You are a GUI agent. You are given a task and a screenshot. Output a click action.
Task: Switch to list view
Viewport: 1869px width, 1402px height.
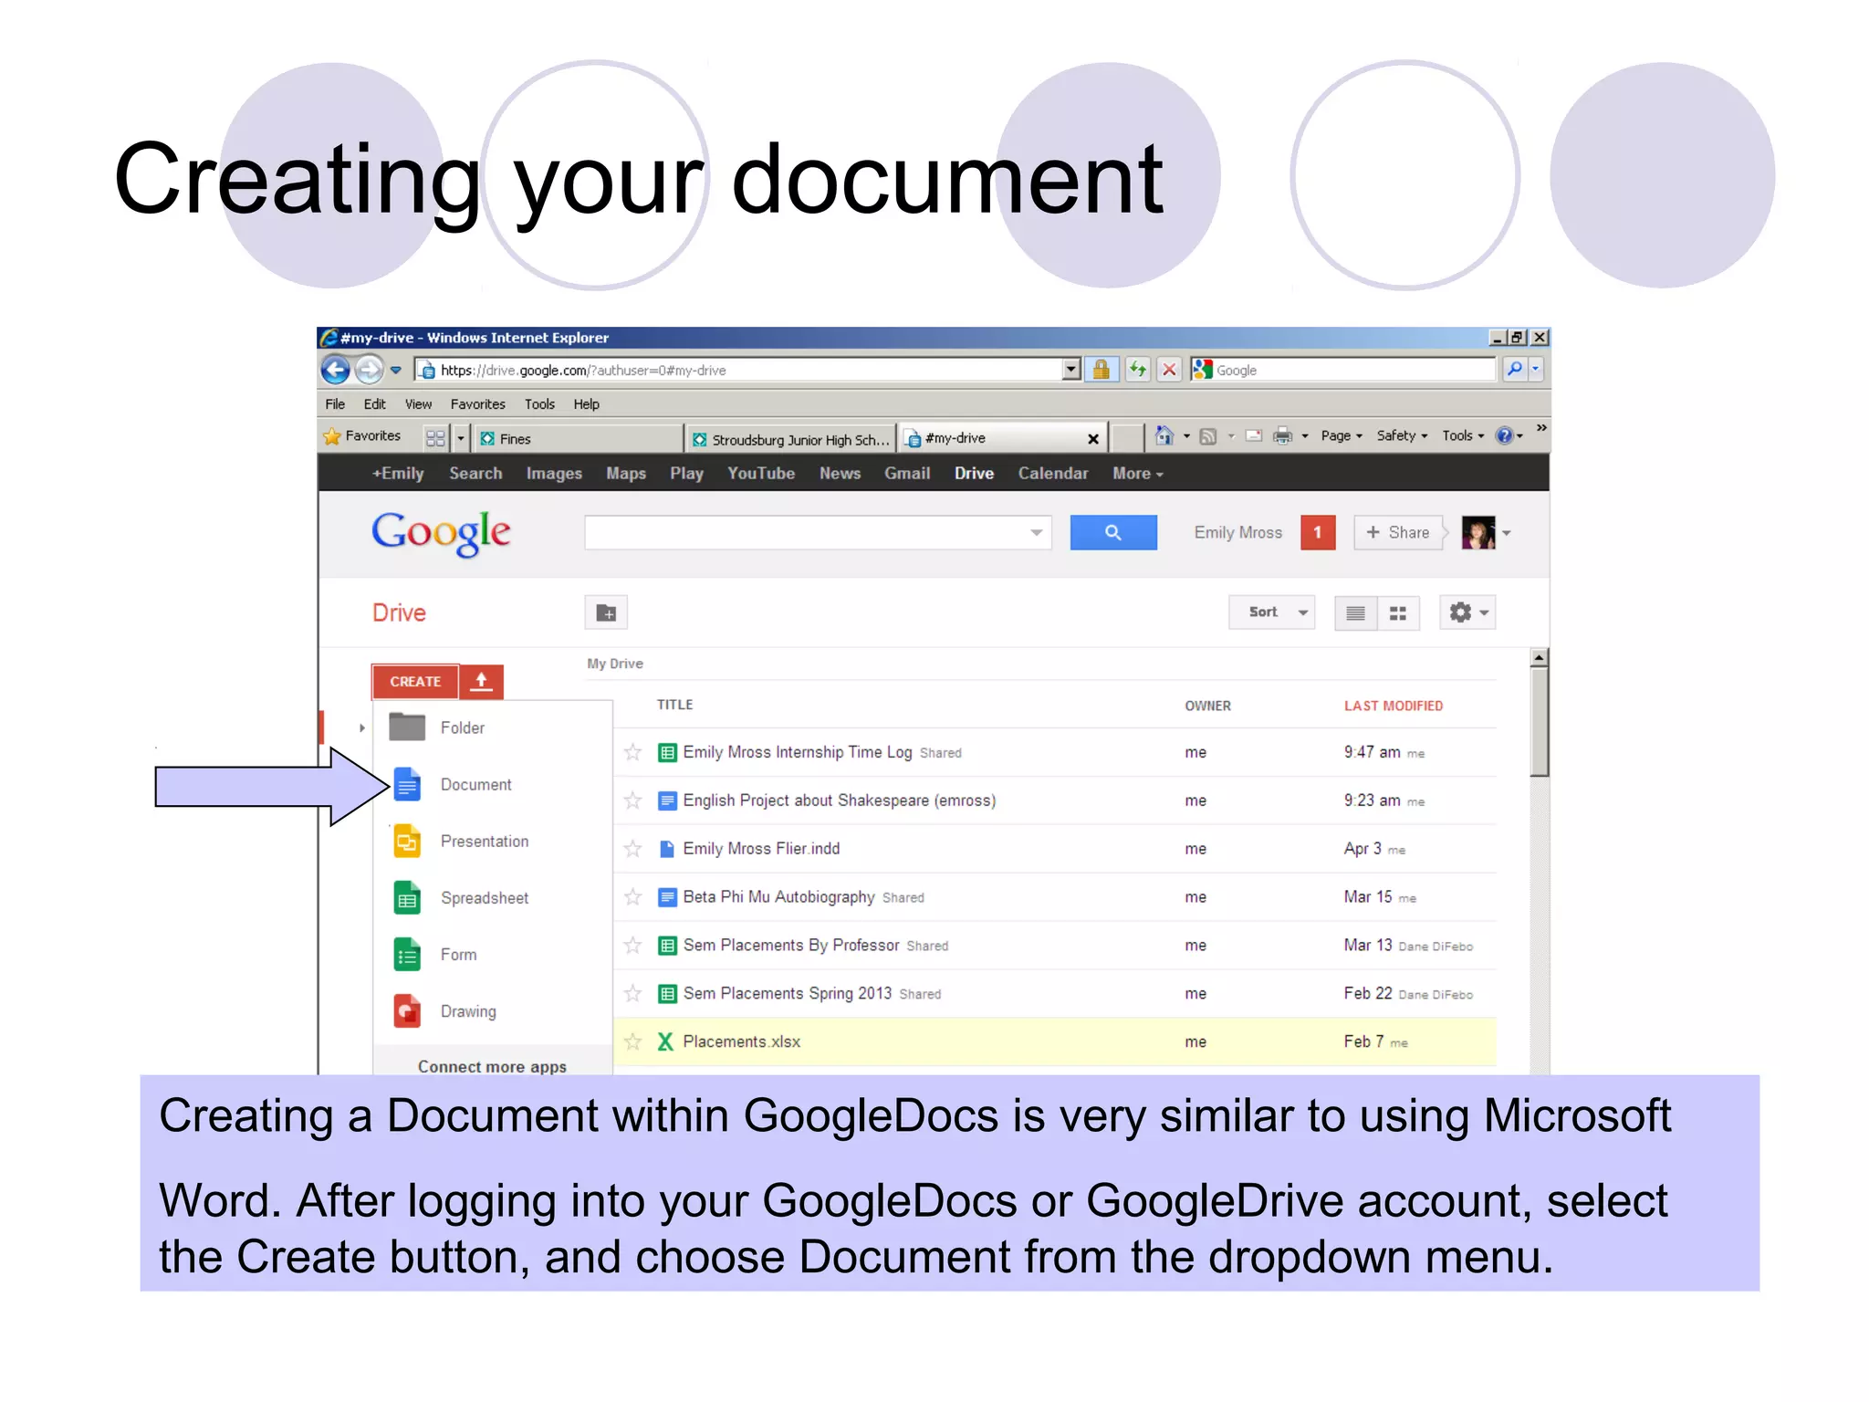(x=1355, y=612)
